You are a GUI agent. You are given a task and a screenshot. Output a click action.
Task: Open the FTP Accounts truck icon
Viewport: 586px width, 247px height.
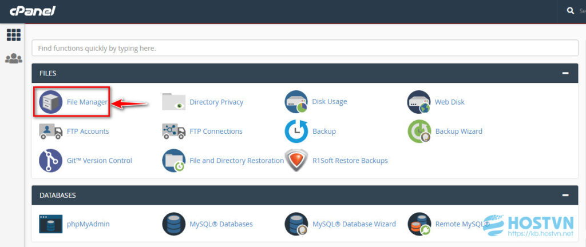coord(50,131)
